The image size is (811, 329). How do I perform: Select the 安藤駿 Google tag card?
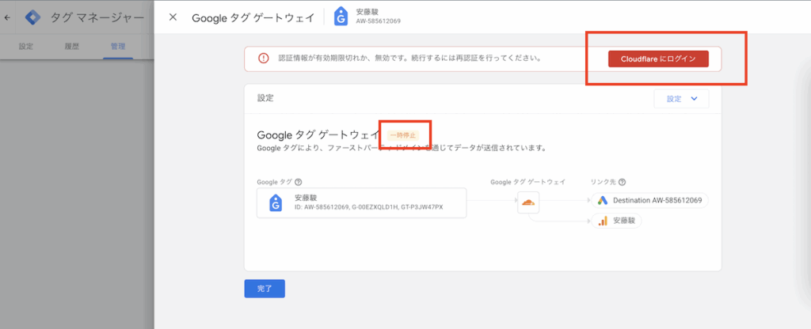click(361, 202)
